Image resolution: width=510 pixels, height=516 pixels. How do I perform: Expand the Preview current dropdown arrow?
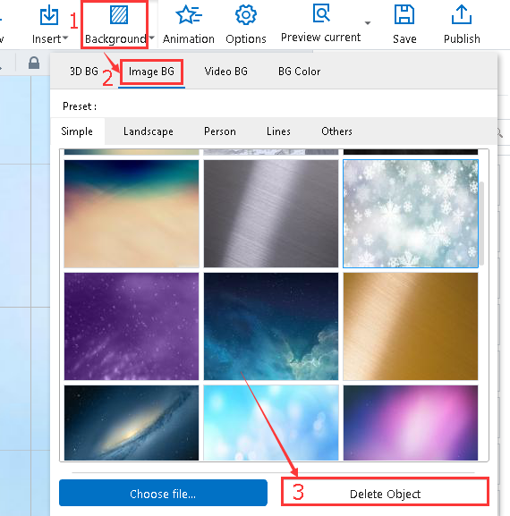(x=368, y=23)
